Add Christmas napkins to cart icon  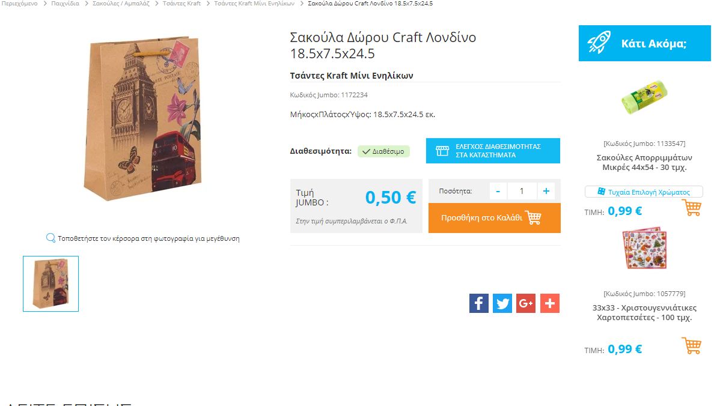(691, 345)
